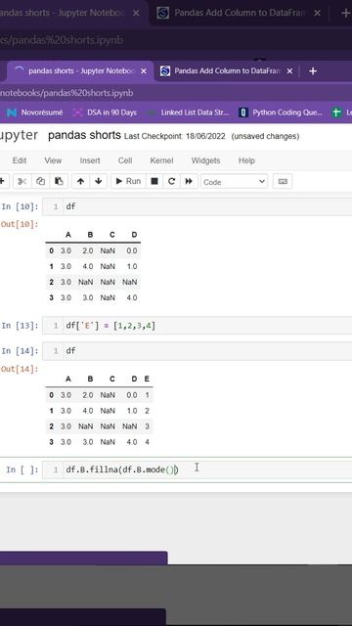Click column header E in Out[14] table

click(x=147, y=379)
